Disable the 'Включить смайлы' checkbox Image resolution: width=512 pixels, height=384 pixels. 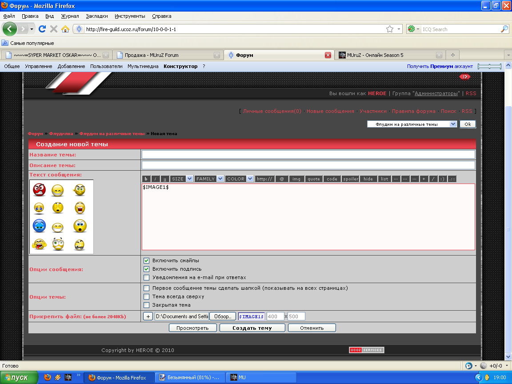click(x=146, y=260)
